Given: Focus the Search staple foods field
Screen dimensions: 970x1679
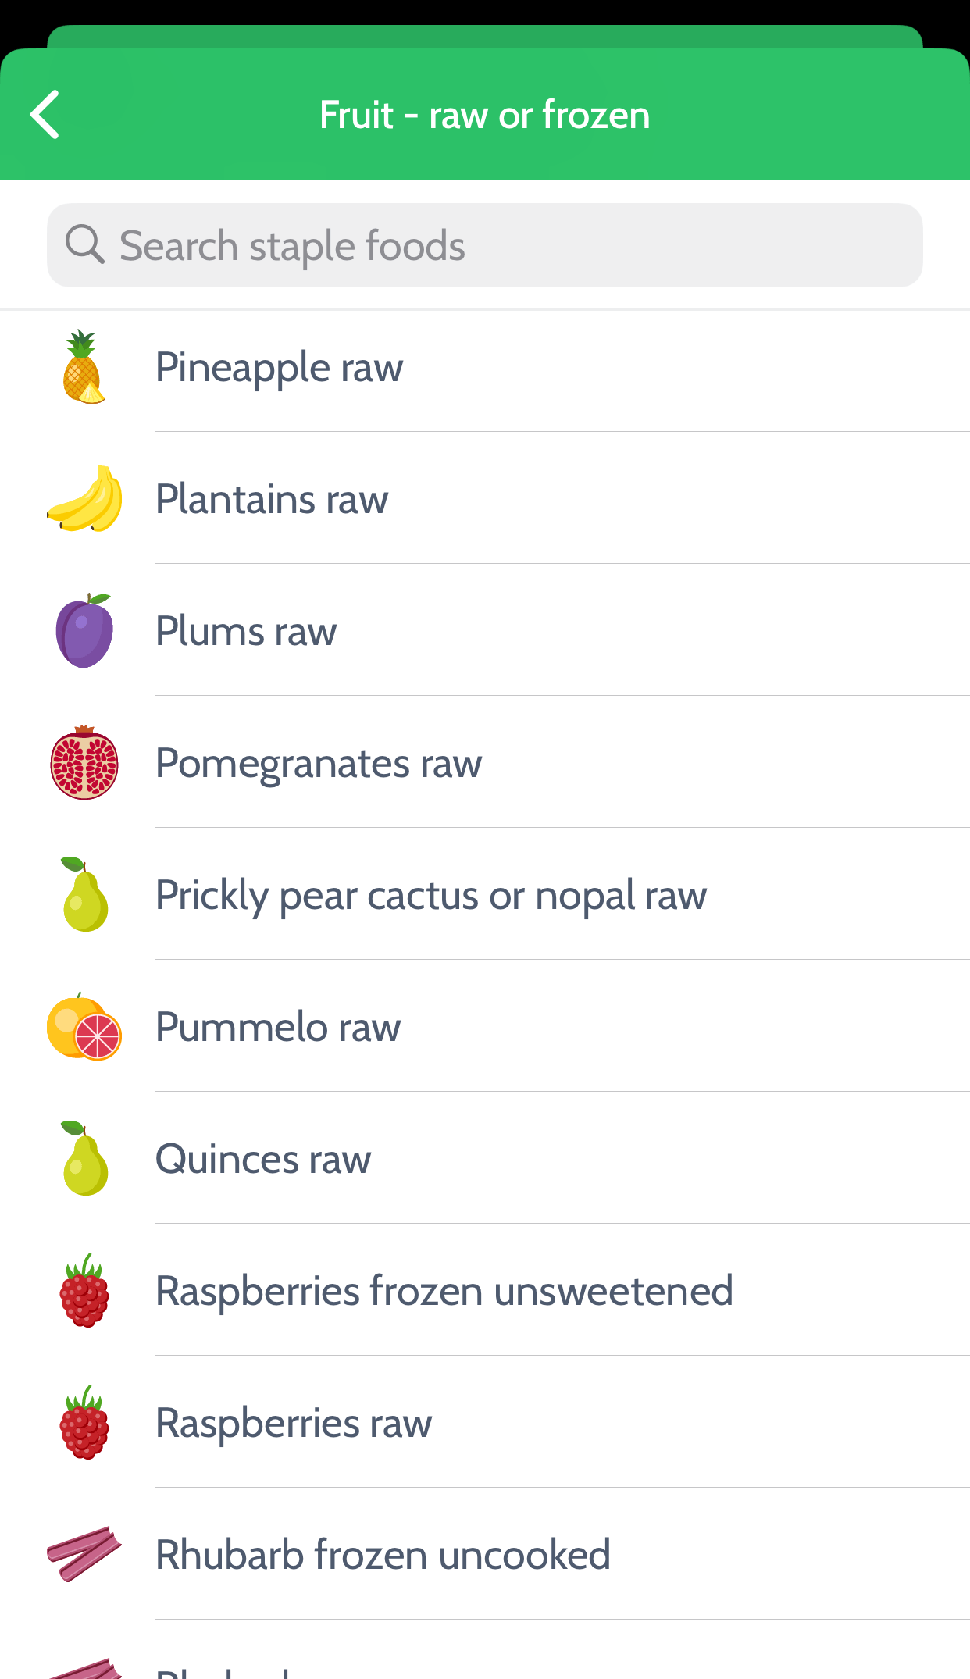Looking at the screenshot, I should (x=500, y=245).
